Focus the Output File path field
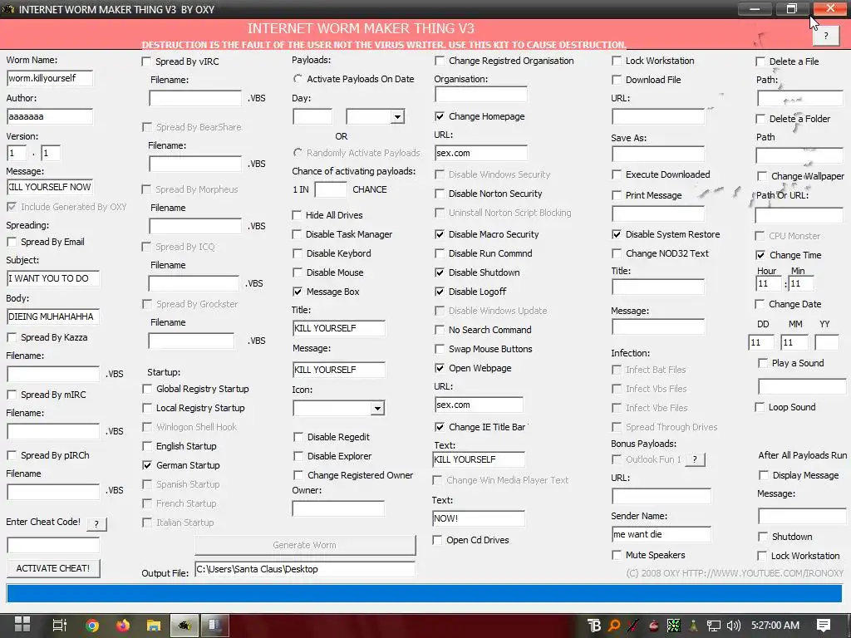This screenshot has height=638, width=851. (x=305, y=569)
